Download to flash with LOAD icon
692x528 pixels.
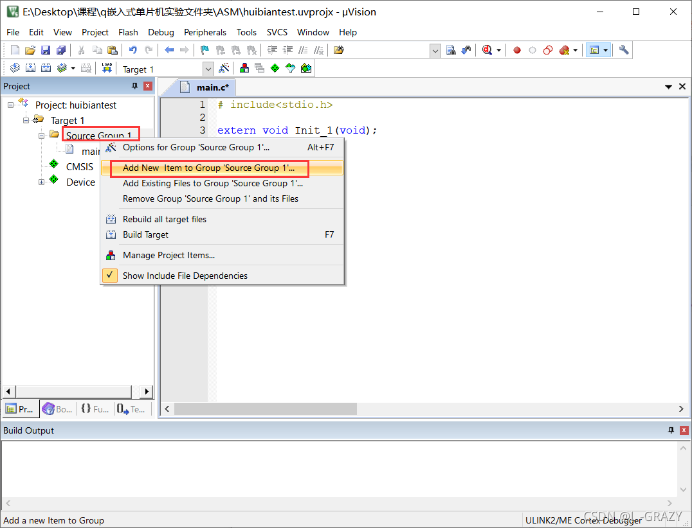(x=107, y=68)
